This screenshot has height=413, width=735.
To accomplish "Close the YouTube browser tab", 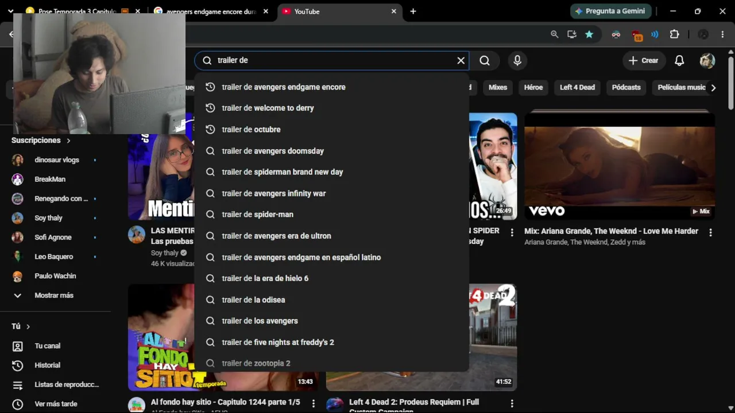I will tap(394, 11).
